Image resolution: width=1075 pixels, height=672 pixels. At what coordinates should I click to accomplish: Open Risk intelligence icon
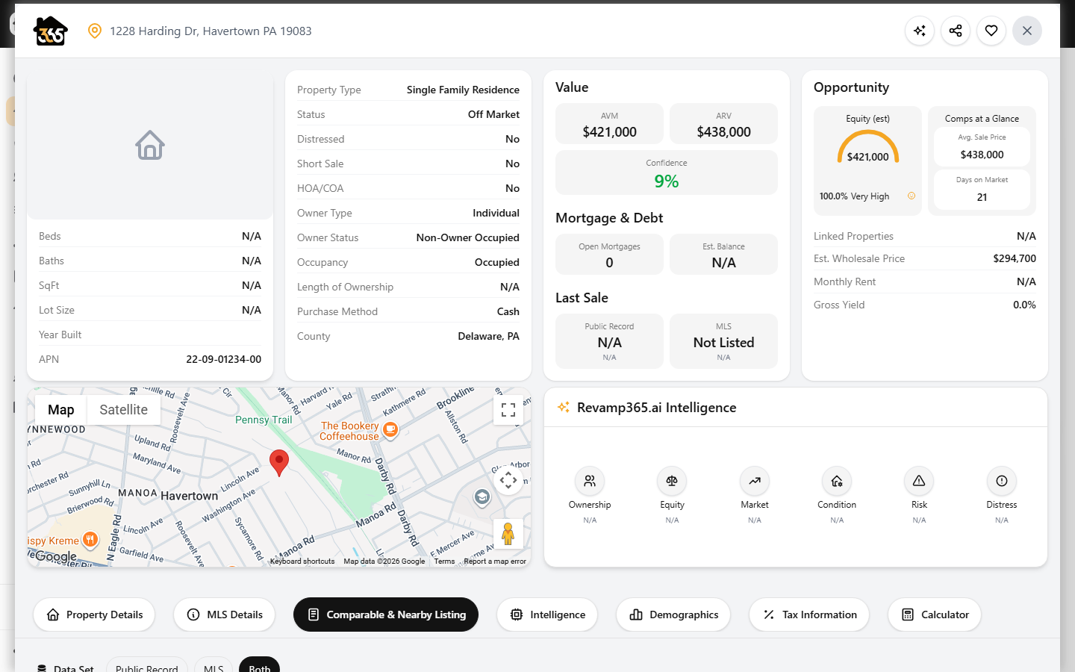pyautogui.click(x=919, y=481)
